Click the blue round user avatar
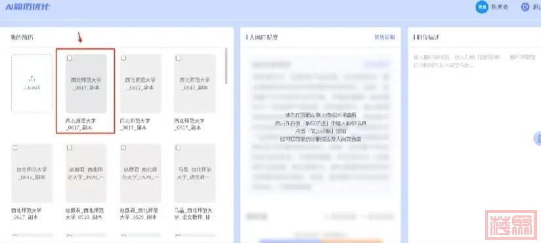The width and height of the screenshot is (541, 243). tap(482, 7)
